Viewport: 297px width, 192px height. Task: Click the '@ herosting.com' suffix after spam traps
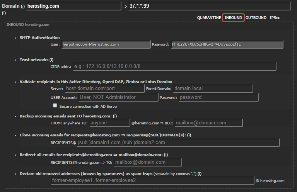(270, 181)
